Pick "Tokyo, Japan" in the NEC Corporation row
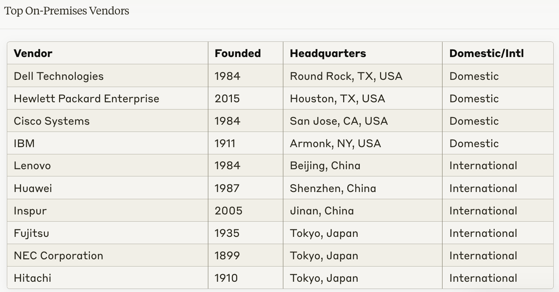 click(x=324, y=256)
